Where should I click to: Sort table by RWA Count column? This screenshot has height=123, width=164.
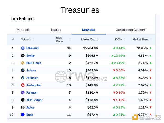60,40
